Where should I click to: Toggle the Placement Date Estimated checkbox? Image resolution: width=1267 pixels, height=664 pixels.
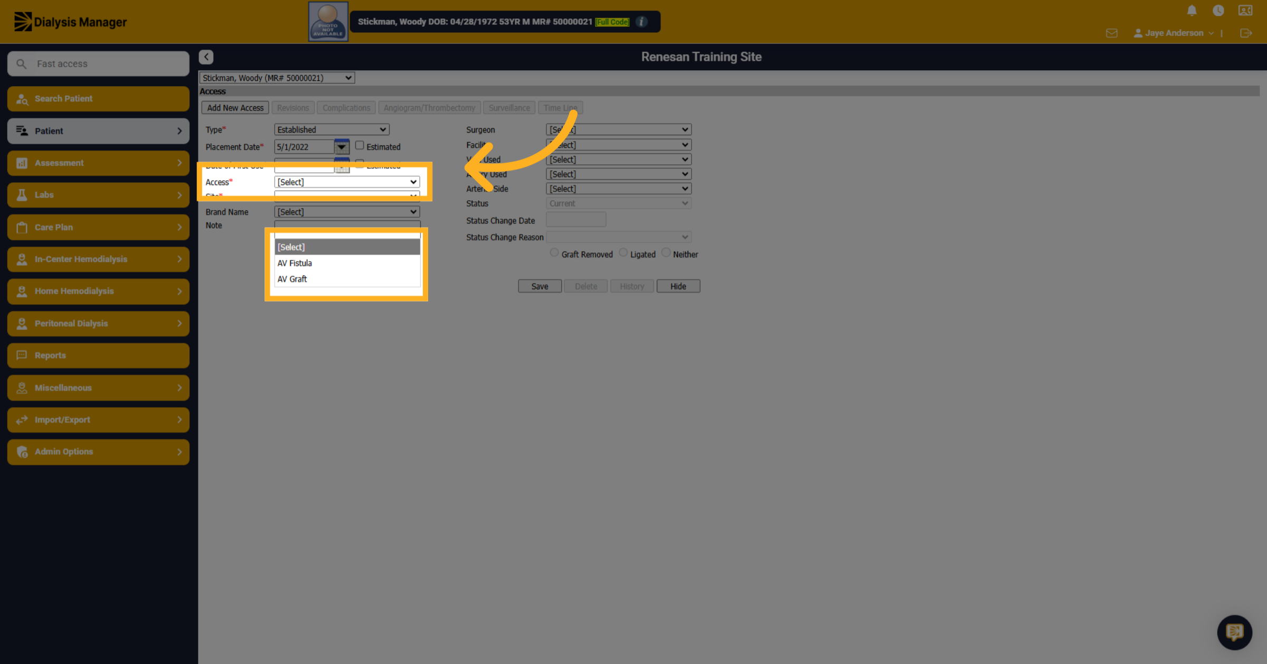[x=360, y=145]
